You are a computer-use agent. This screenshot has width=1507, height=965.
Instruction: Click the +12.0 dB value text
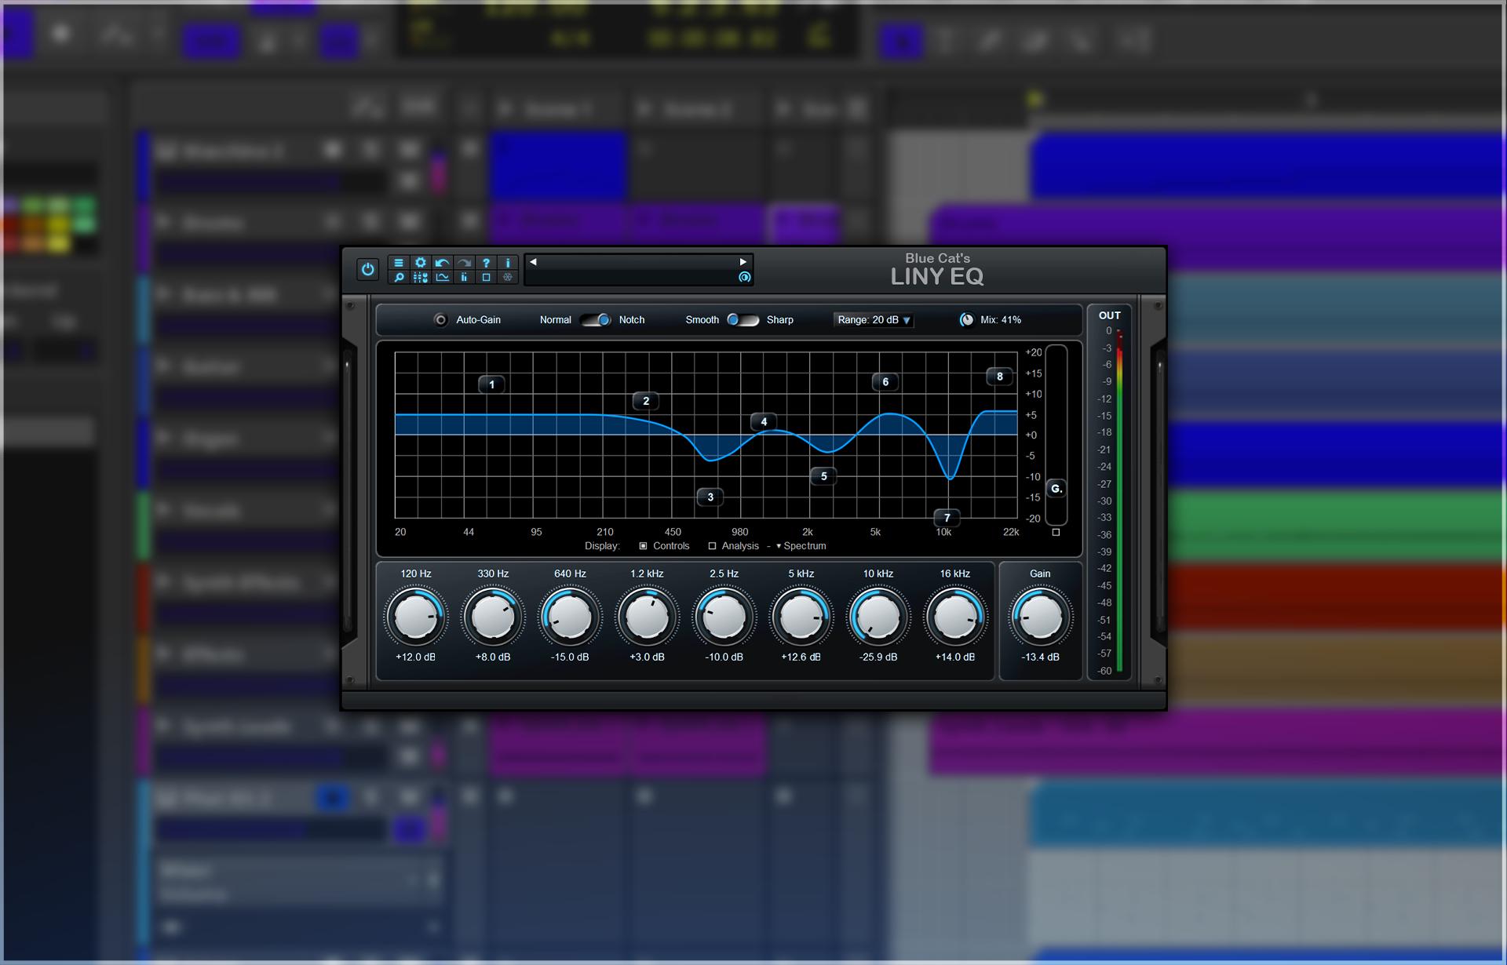coord(416,657)
